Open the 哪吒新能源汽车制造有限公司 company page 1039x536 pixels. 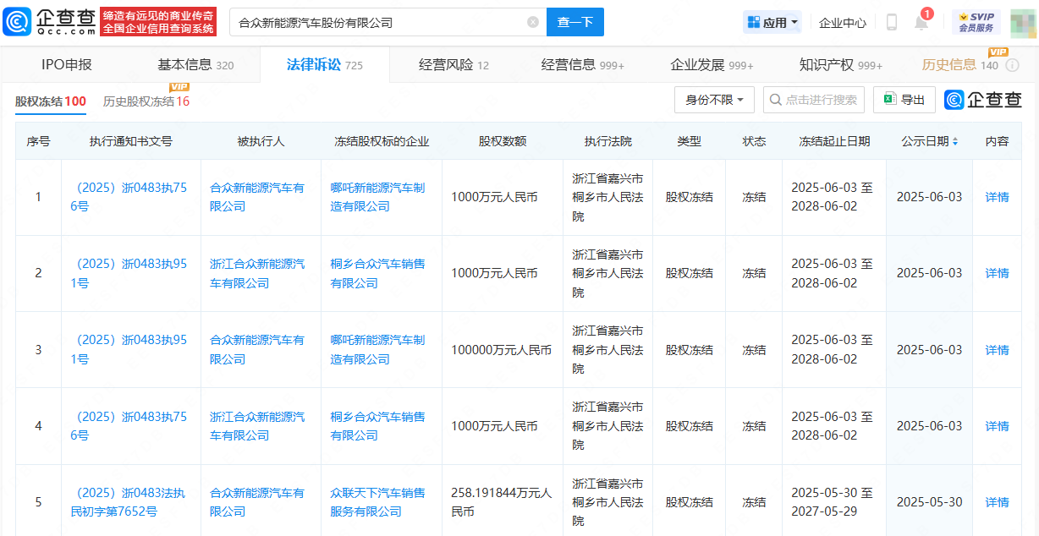tap(379, 196)
